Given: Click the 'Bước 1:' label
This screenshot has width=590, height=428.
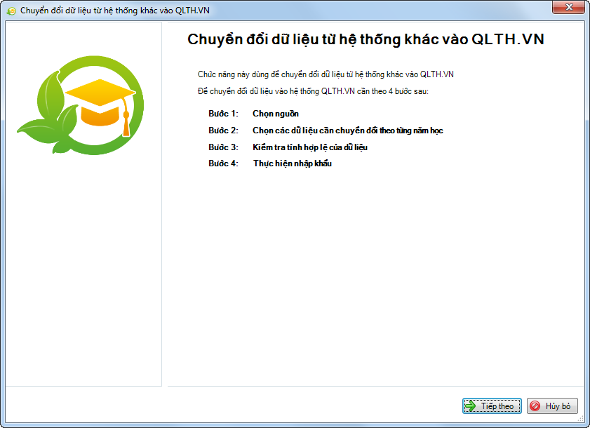Looking at the screenshot, I should click(224, 114).
